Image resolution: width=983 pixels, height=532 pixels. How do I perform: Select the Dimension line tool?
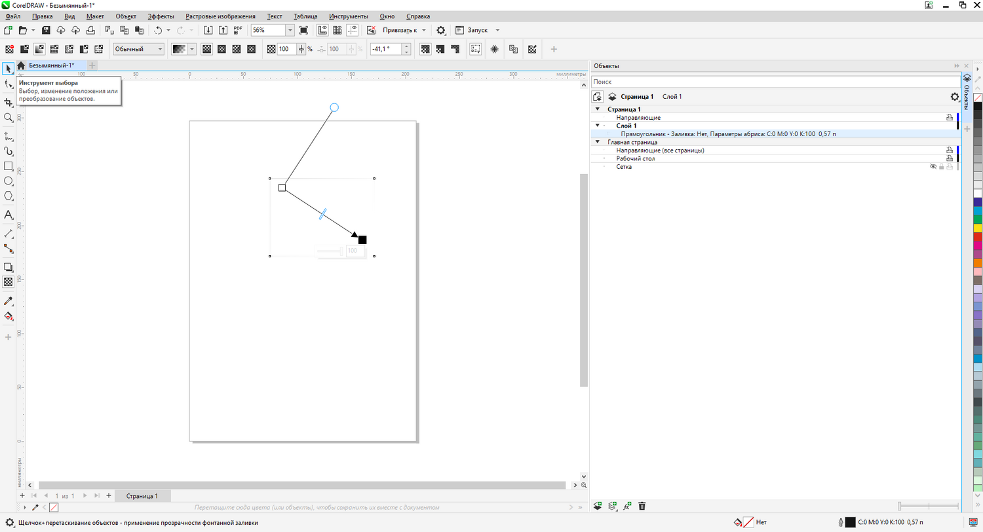[9, 234]
